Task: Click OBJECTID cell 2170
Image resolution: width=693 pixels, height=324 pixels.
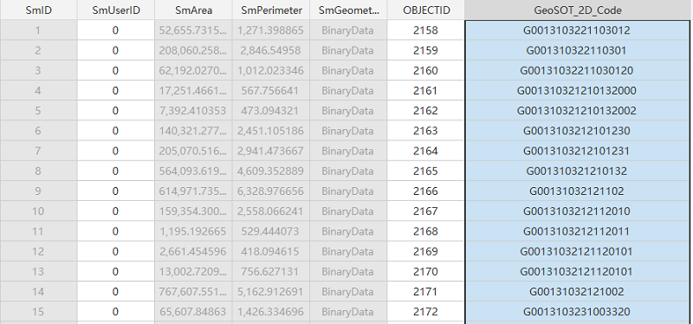Action: (426, 271)
